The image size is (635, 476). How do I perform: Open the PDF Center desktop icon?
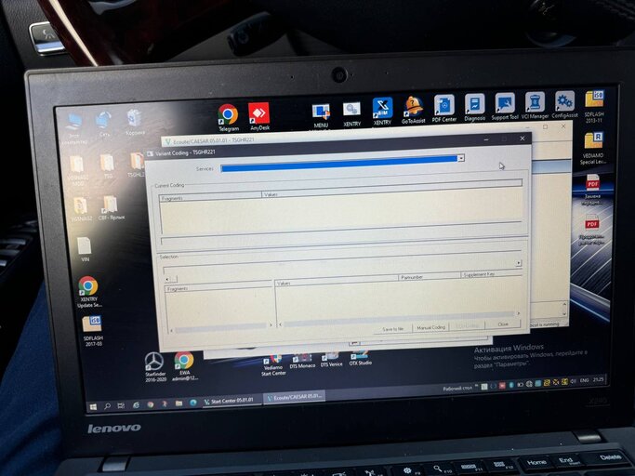pyautogui.click(x=443, y=108)
